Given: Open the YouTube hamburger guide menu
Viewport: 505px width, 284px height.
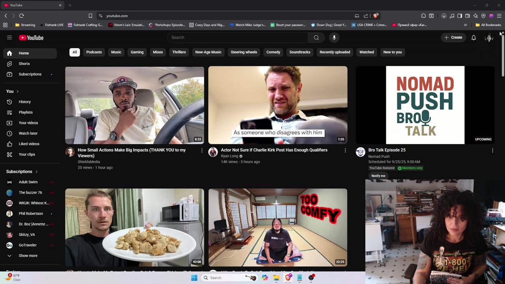Looking at the screenshot, I should pos(9,37).
